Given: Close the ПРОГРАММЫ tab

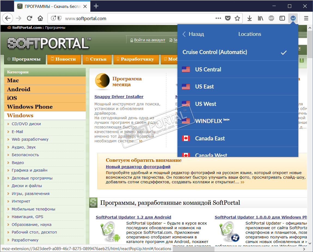Looking at the screenshot, I should 85,6.
